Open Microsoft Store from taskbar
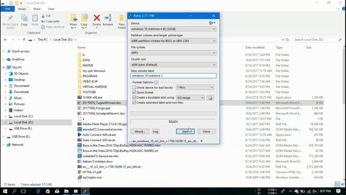Screen dimensions: 346x195 click(x=48, y=191)
